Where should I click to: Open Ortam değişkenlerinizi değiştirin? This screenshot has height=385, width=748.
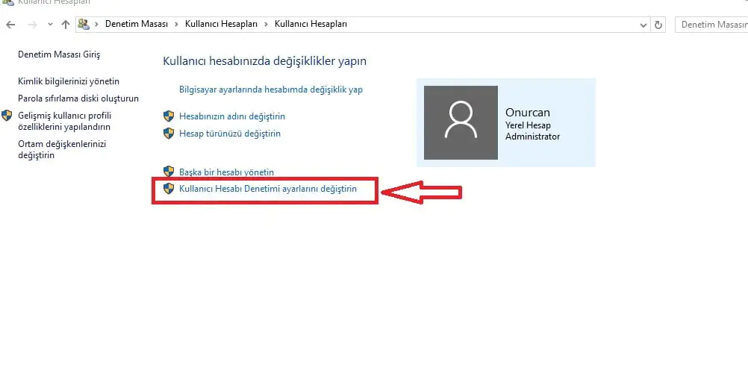[x=62, y=149]
